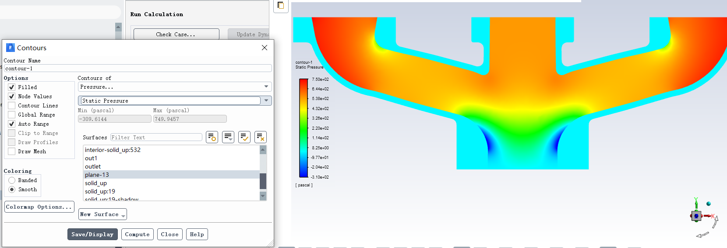Open the Static Pressure variable dropdown

click(175, 101)
